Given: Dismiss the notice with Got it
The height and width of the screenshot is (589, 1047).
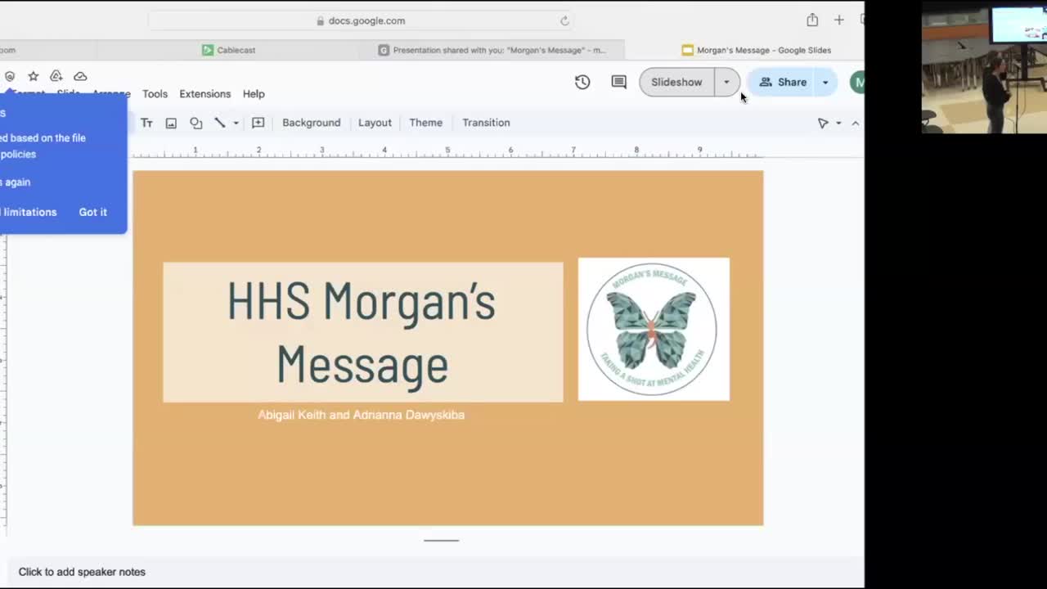Looking at the screenshot, I should click(92, 212).
